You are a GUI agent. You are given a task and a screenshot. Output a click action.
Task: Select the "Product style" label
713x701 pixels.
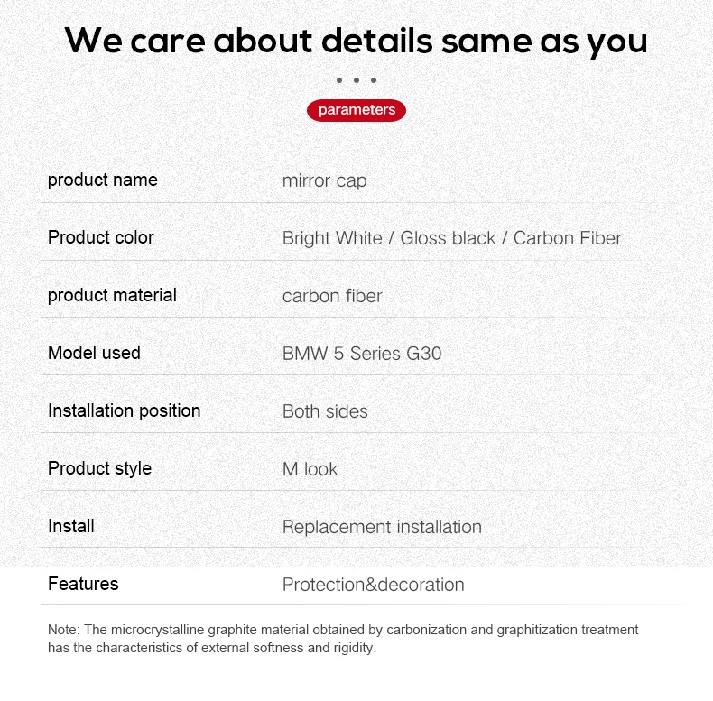(99, 468)
